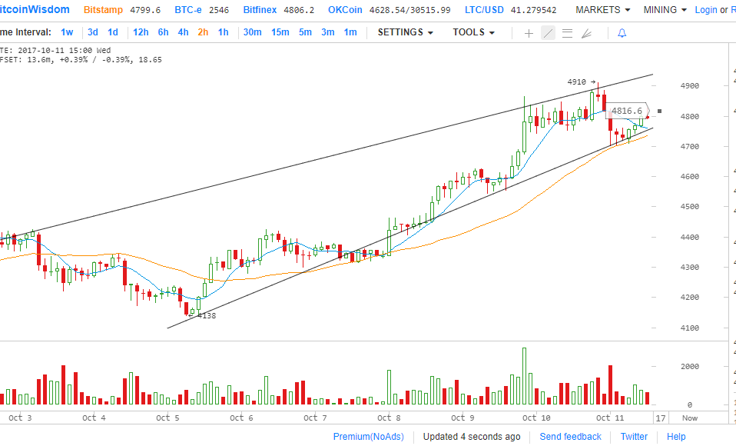The width and height of the screenshot is (736, 446).
Task: Choose the 12h interval option
Action: coord(141,32)
